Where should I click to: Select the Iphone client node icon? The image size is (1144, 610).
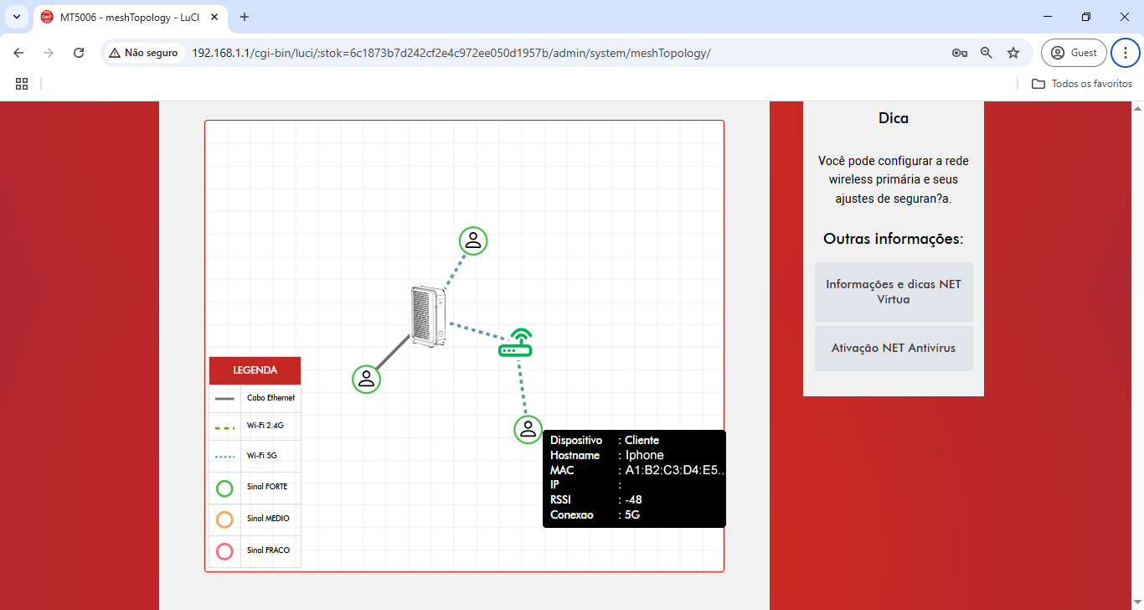click(528, 428)
